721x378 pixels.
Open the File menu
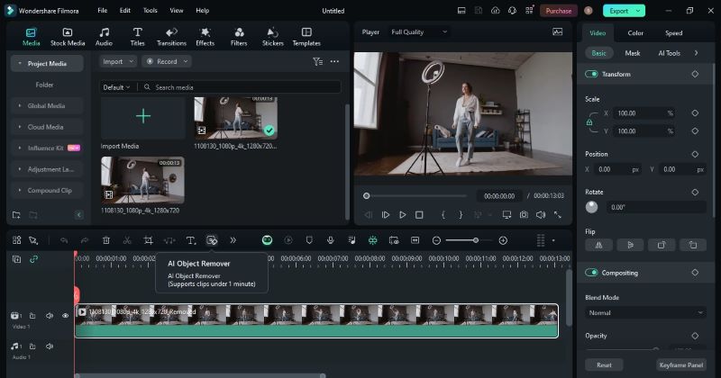coord(103,10)
